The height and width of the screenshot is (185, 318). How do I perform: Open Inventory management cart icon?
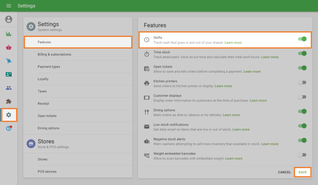pyautogui.click(x=8, y=61)
